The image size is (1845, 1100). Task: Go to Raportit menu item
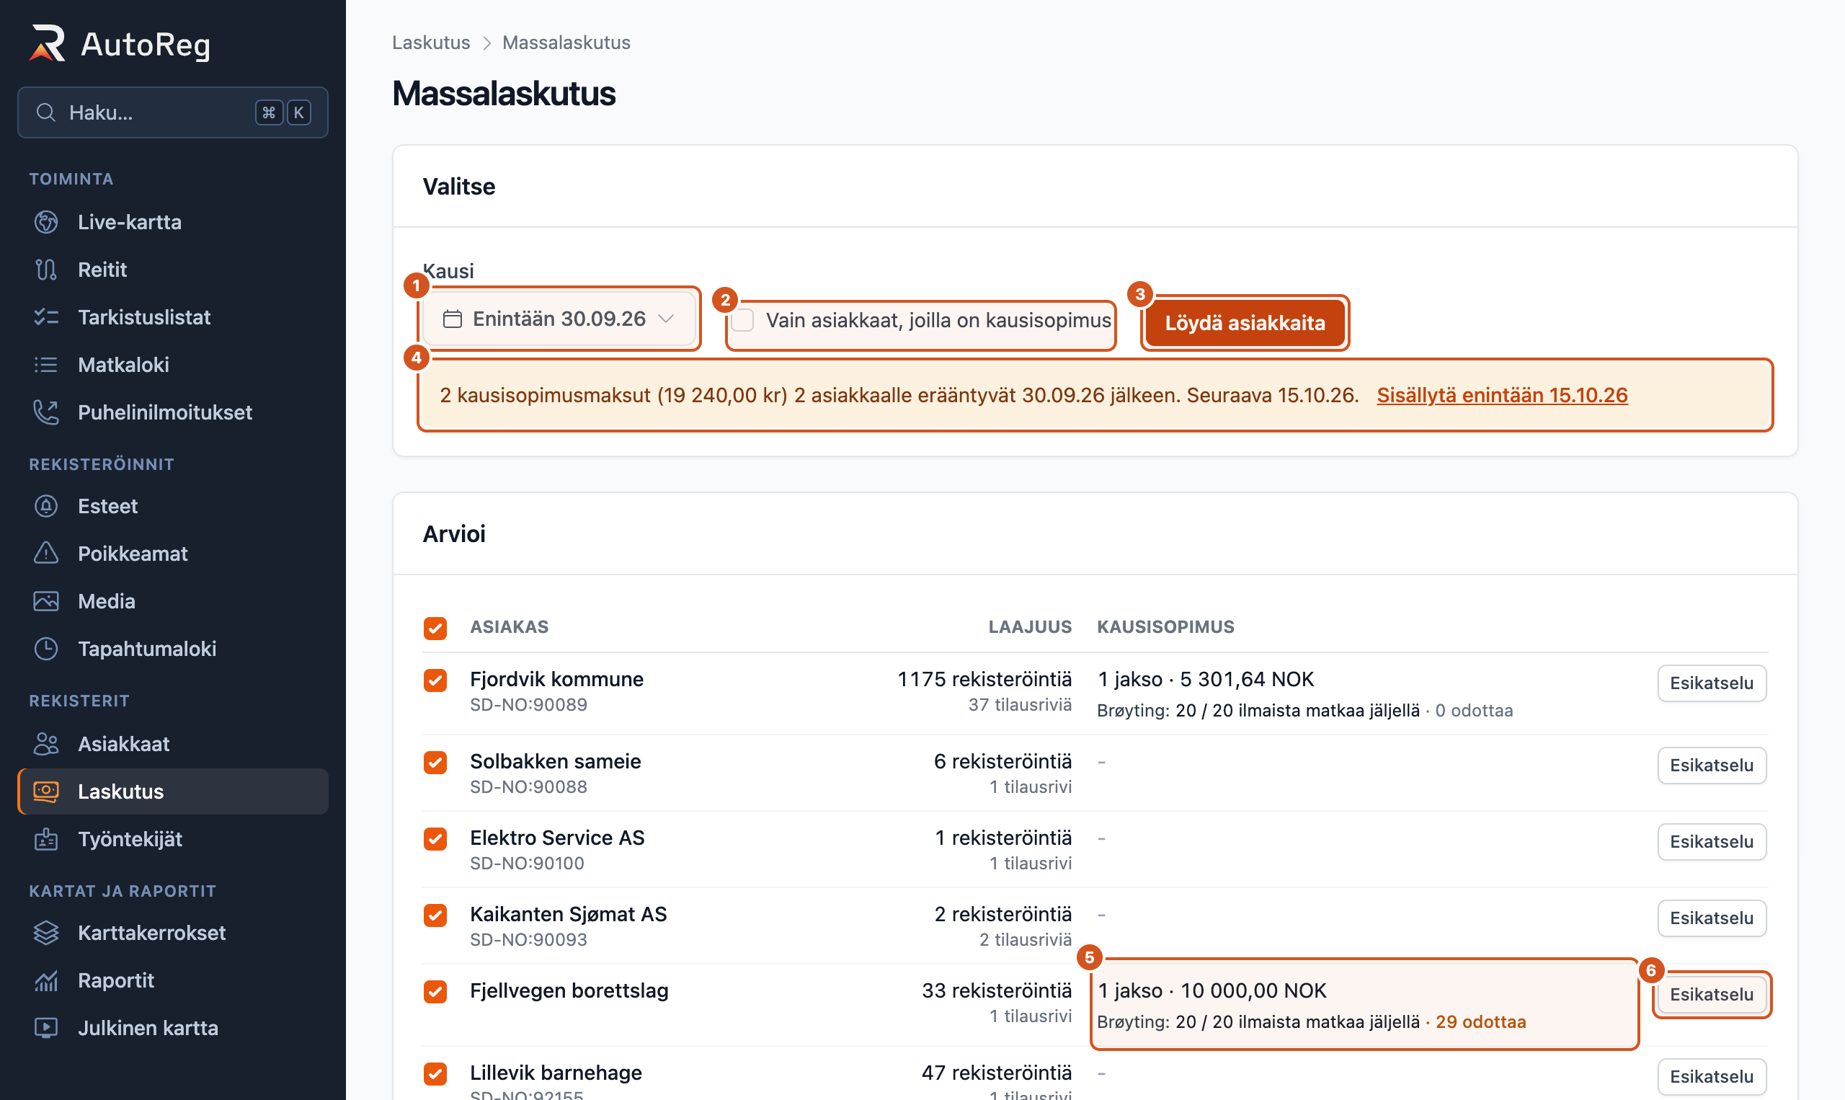[x=173, y=980]
